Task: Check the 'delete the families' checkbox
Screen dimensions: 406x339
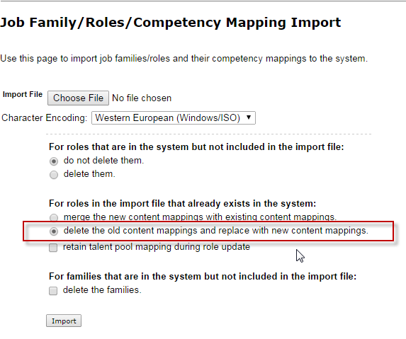Action: tap(53, 291)
